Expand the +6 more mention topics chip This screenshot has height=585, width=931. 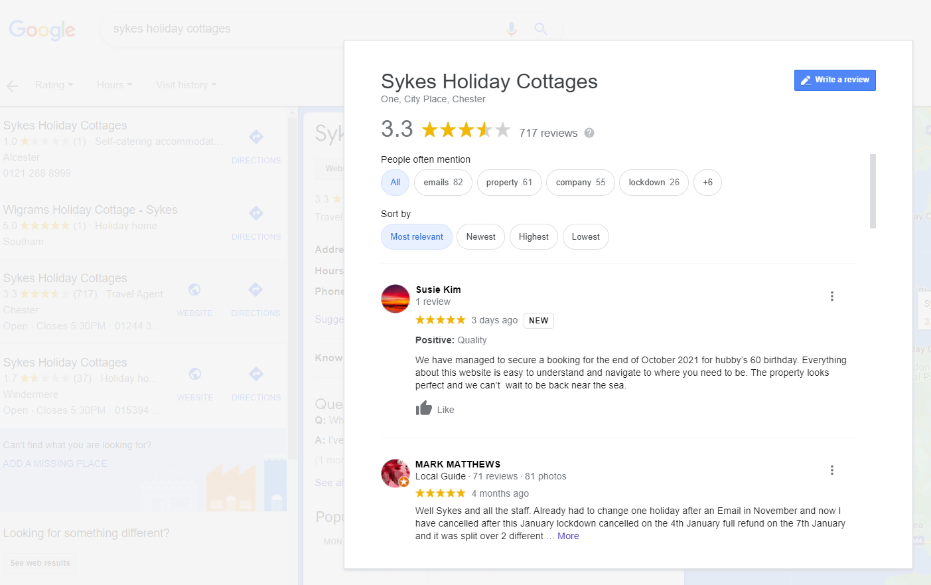click(x=707, y=183)
